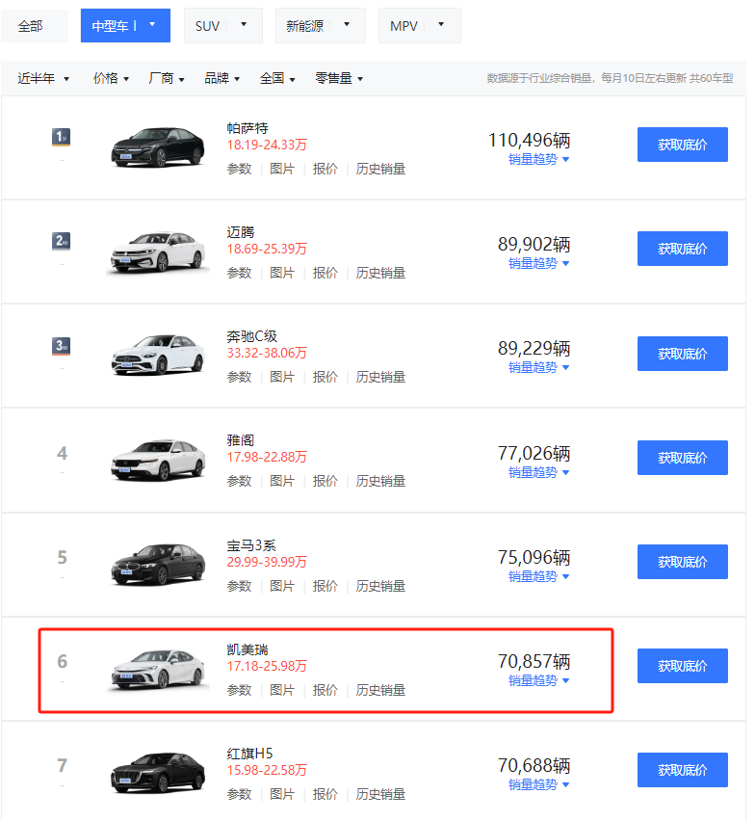Screen dimensions: 755x821
Task: Expand the 新能源 dropdown menu
Action: point(347,25)
